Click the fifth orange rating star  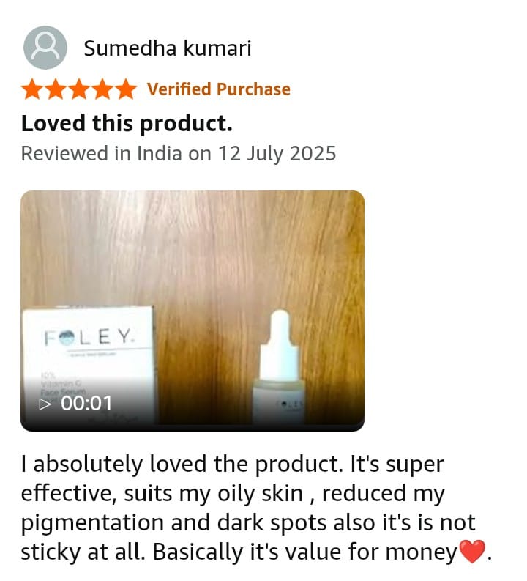(125, 89)
